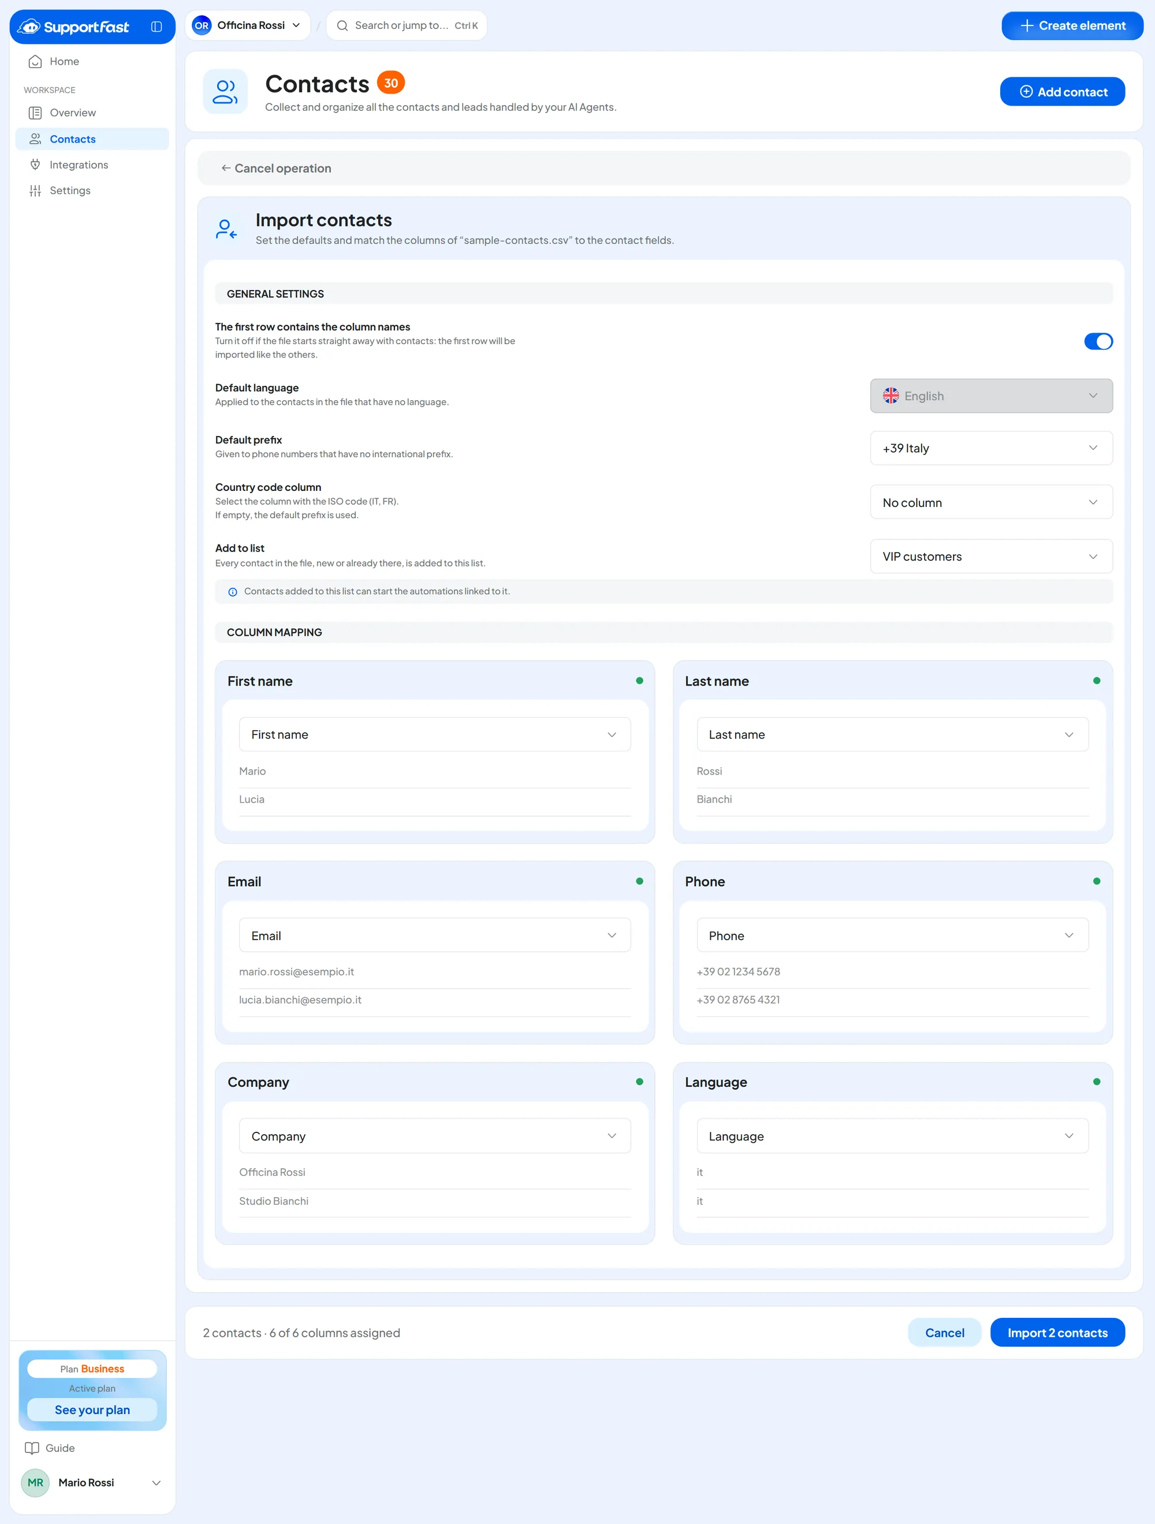Click the Import contacts person icon
Image resolution: width=1155 pixels, height=1524 pixels.
[x=226, y=229]
